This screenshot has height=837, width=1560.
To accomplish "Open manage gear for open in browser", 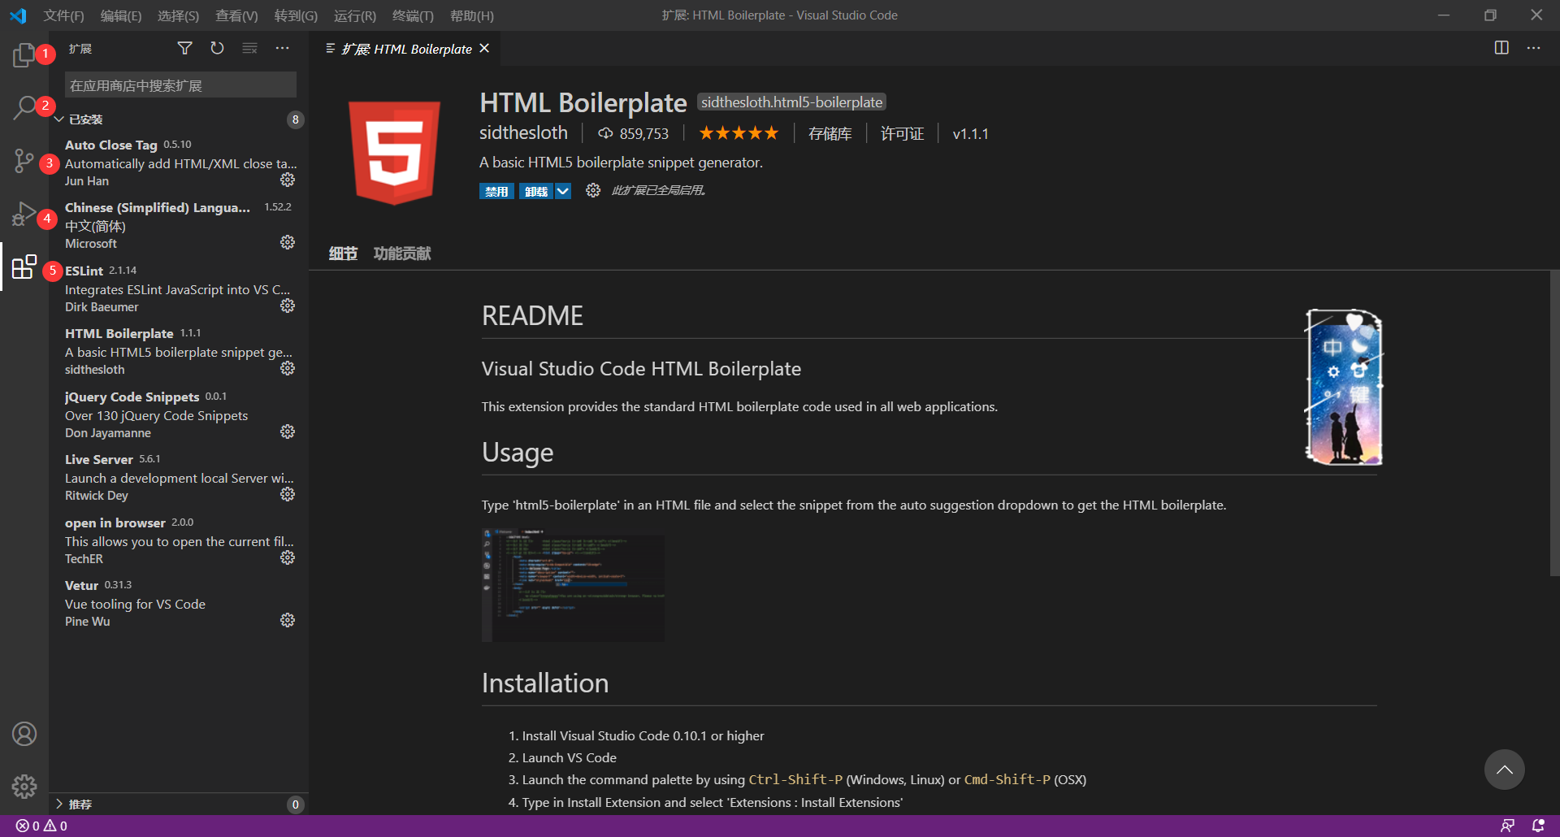I will pos(288,557).
